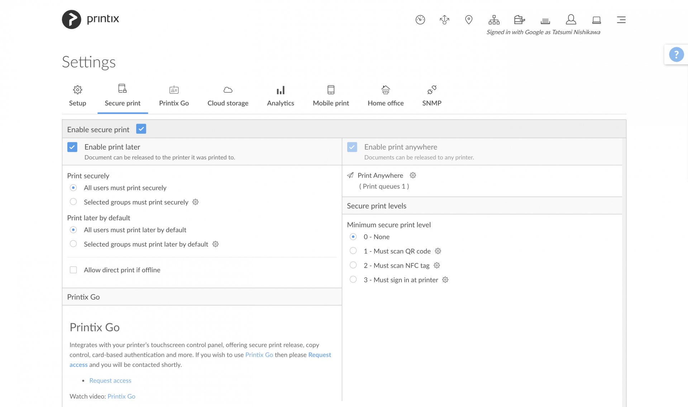688x407 pixels.
Task: Open Print Anywhere gear settings
Action: click(x=412, y=175)
